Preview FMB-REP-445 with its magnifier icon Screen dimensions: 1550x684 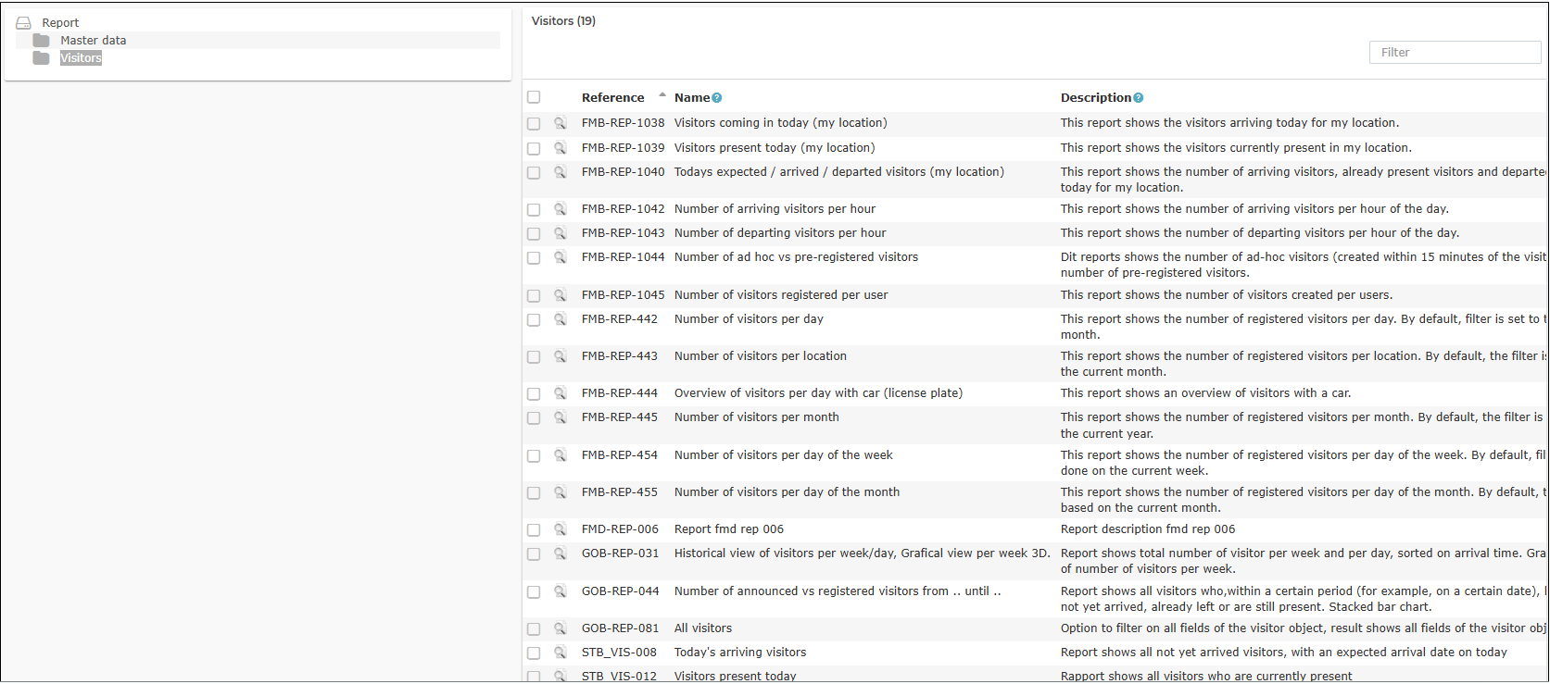click(560, 417)
